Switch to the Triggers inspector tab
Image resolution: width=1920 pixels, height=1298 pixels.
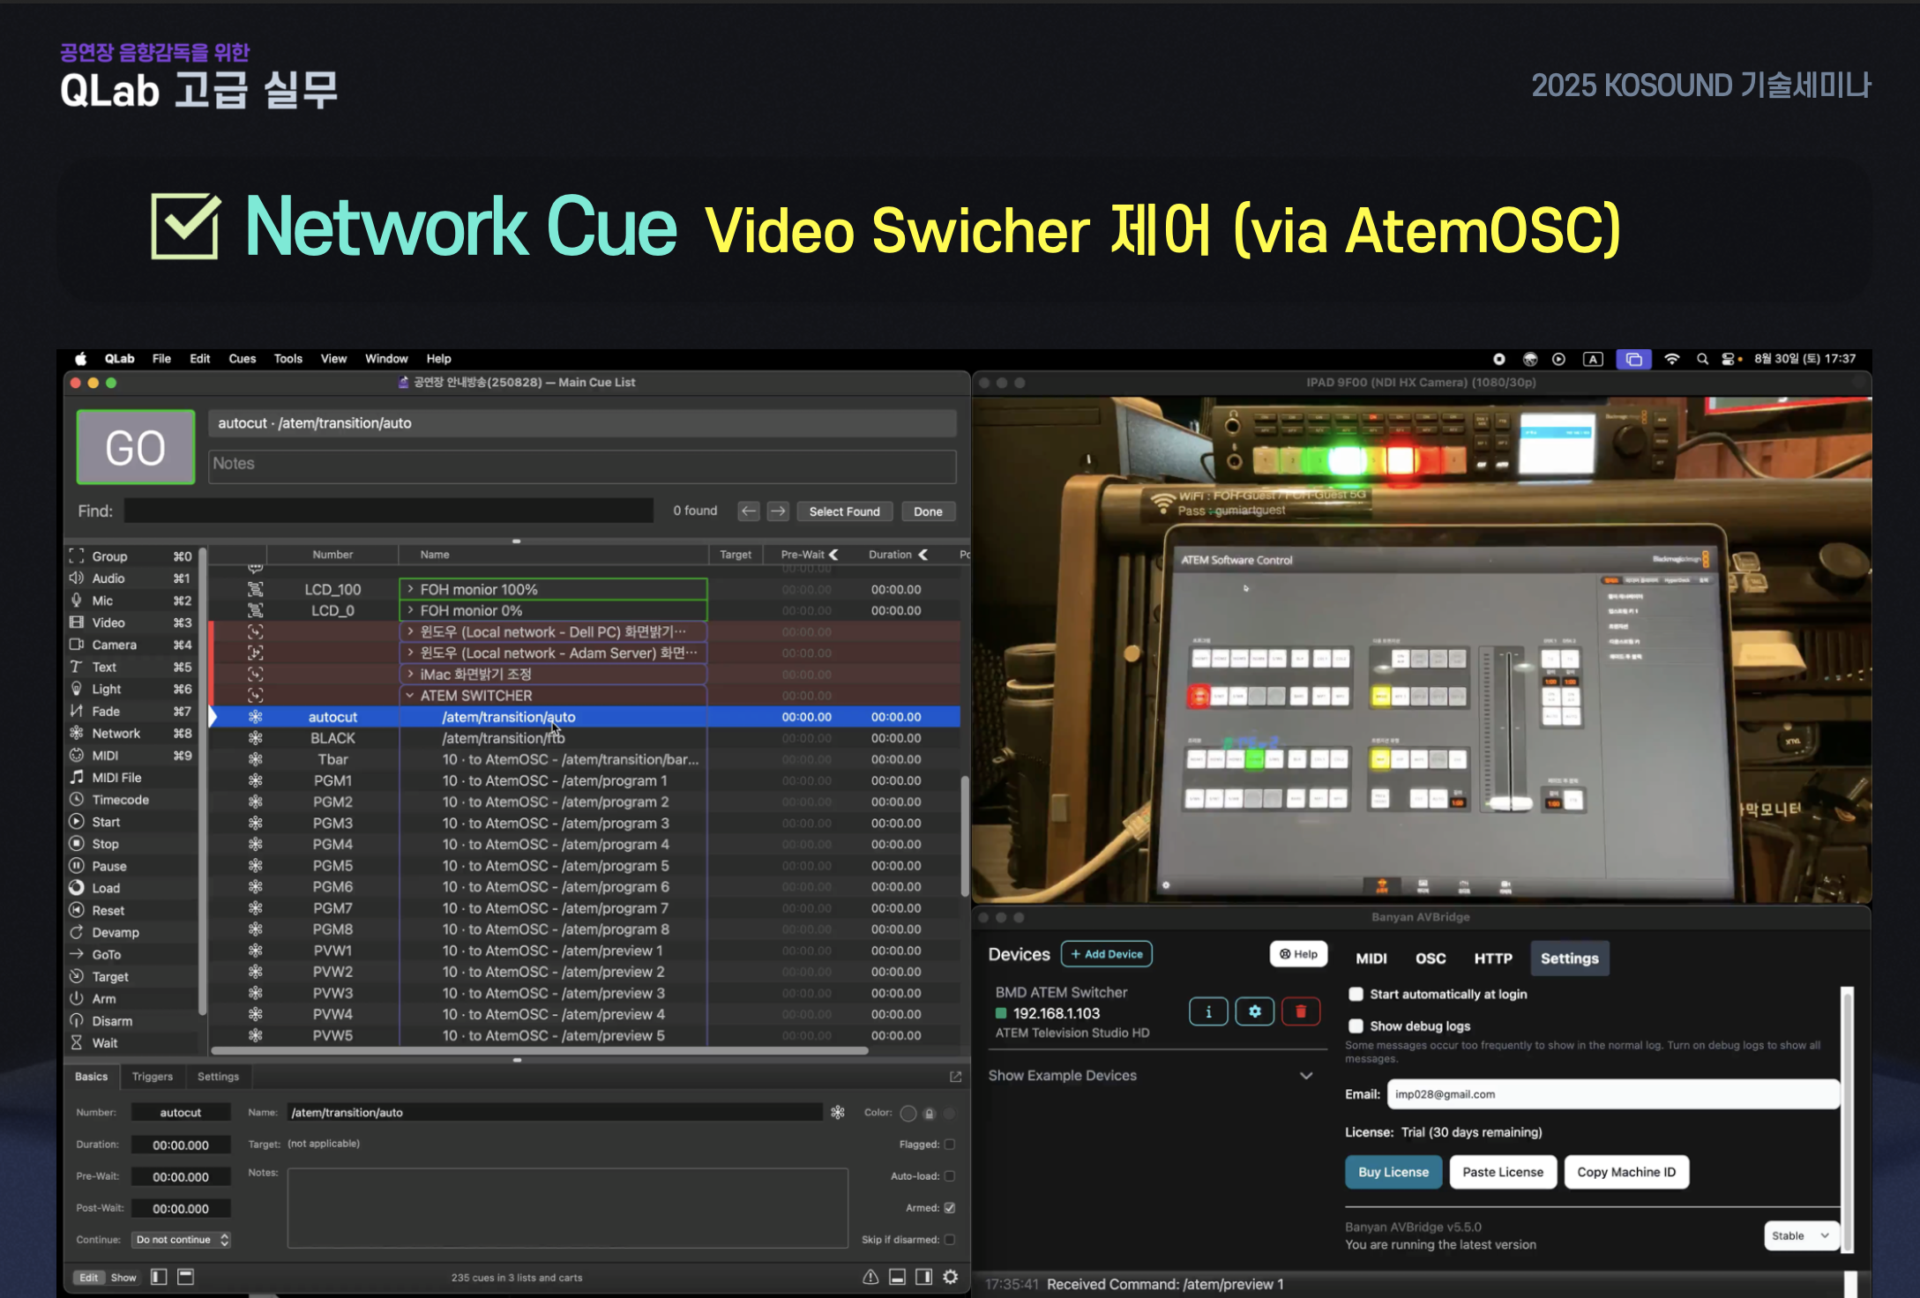(x=153, y=1077)
